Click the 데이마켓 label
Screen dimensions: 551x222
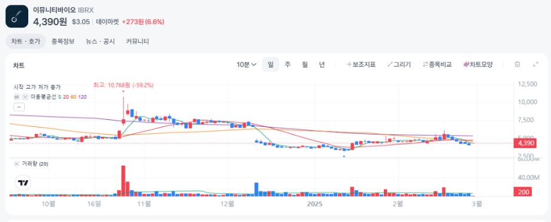coord(107,22)
